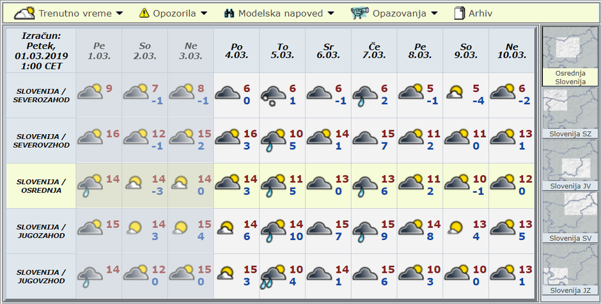Click Monday 4.03. sunny icon for Jugozahod
This screenshot has width=601, height=304.
click(x=227, y=230)
